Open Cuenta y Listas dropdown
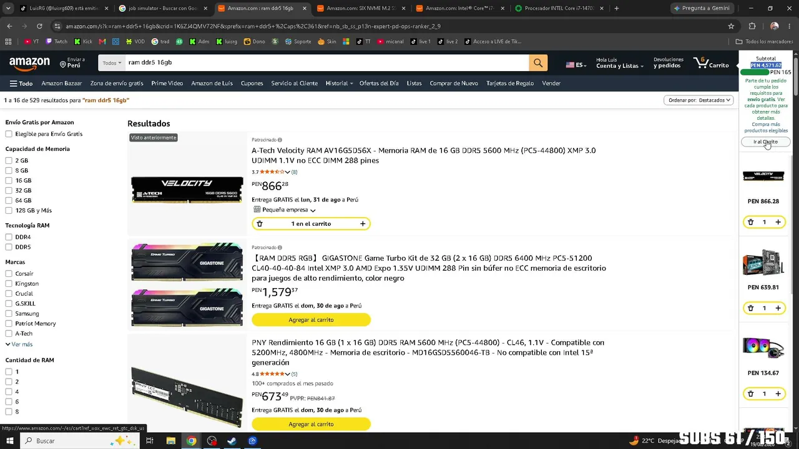 pyautogui.click(x=619, y=63)
